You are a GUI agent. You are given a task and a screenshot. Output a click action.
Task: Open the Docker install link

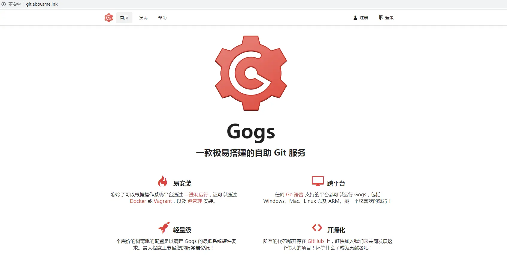[138, 201]
